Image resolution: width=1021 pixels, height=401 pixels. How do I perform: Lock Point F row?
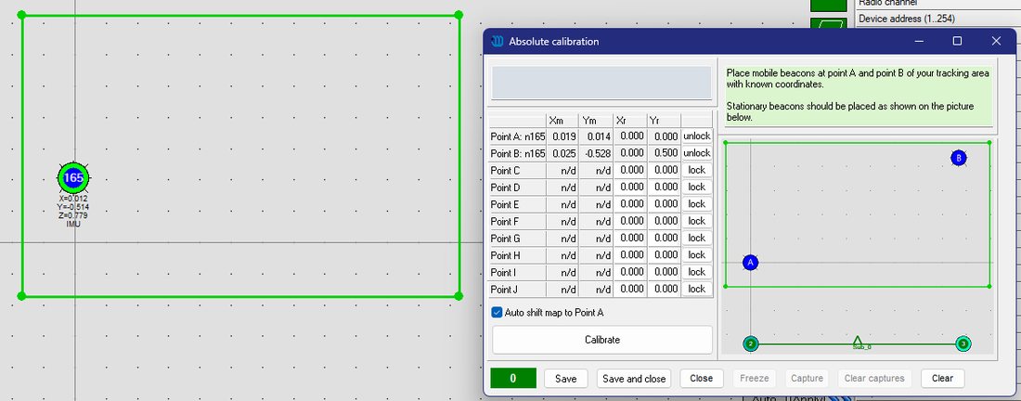point(697,221)
